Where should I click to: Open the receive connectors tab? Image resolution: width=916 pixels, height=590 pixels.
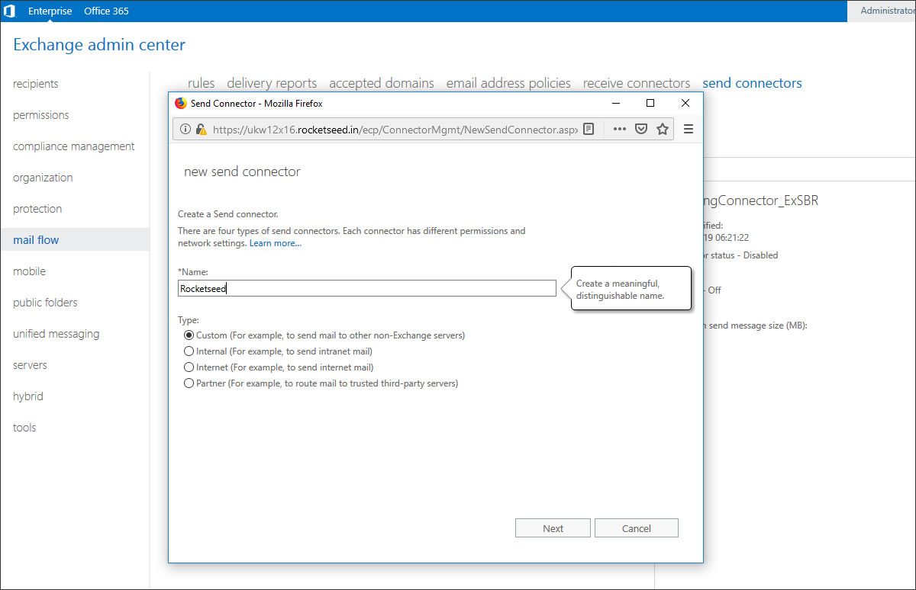[637, 83]
